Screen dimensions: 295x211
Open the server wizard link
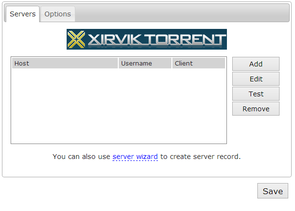pyautogui.click(x=135, y=157)
